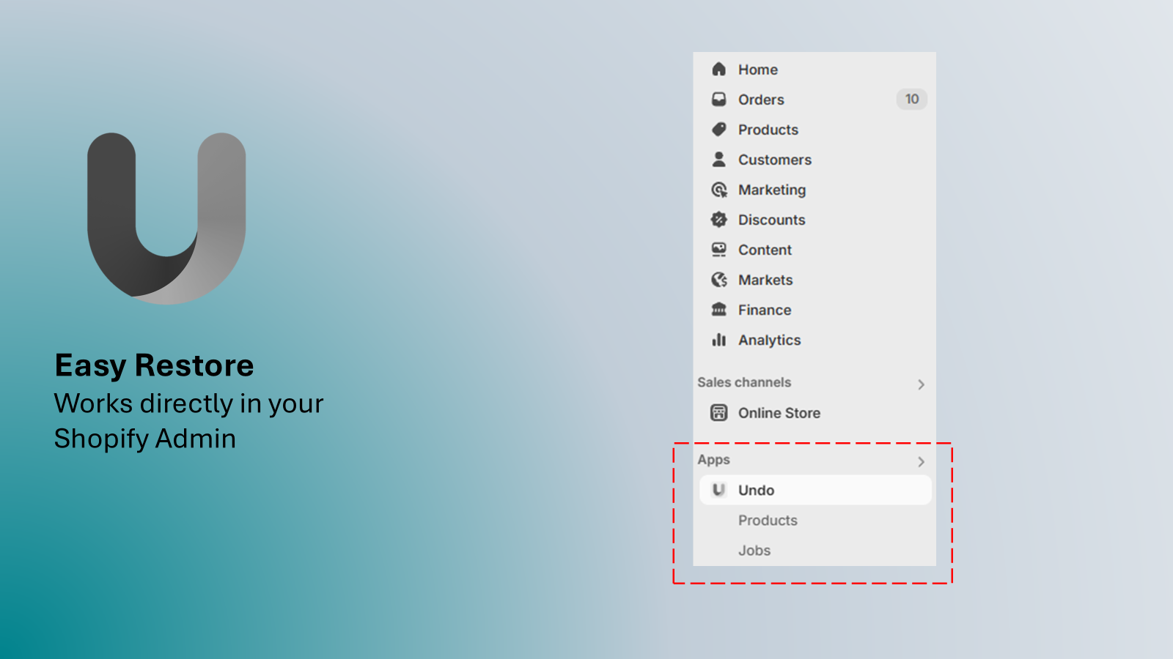The image size is (1173, 659).
Task: Click the Orders count badge 10
Action: [x=912, y=99]
